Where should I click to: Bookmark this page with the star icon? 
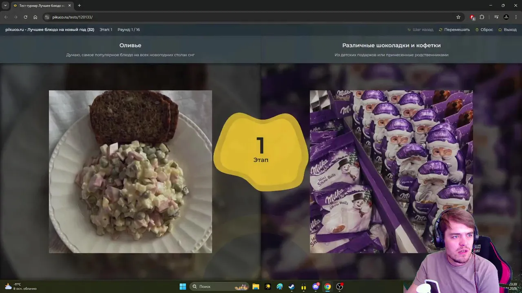coord(458,17)
